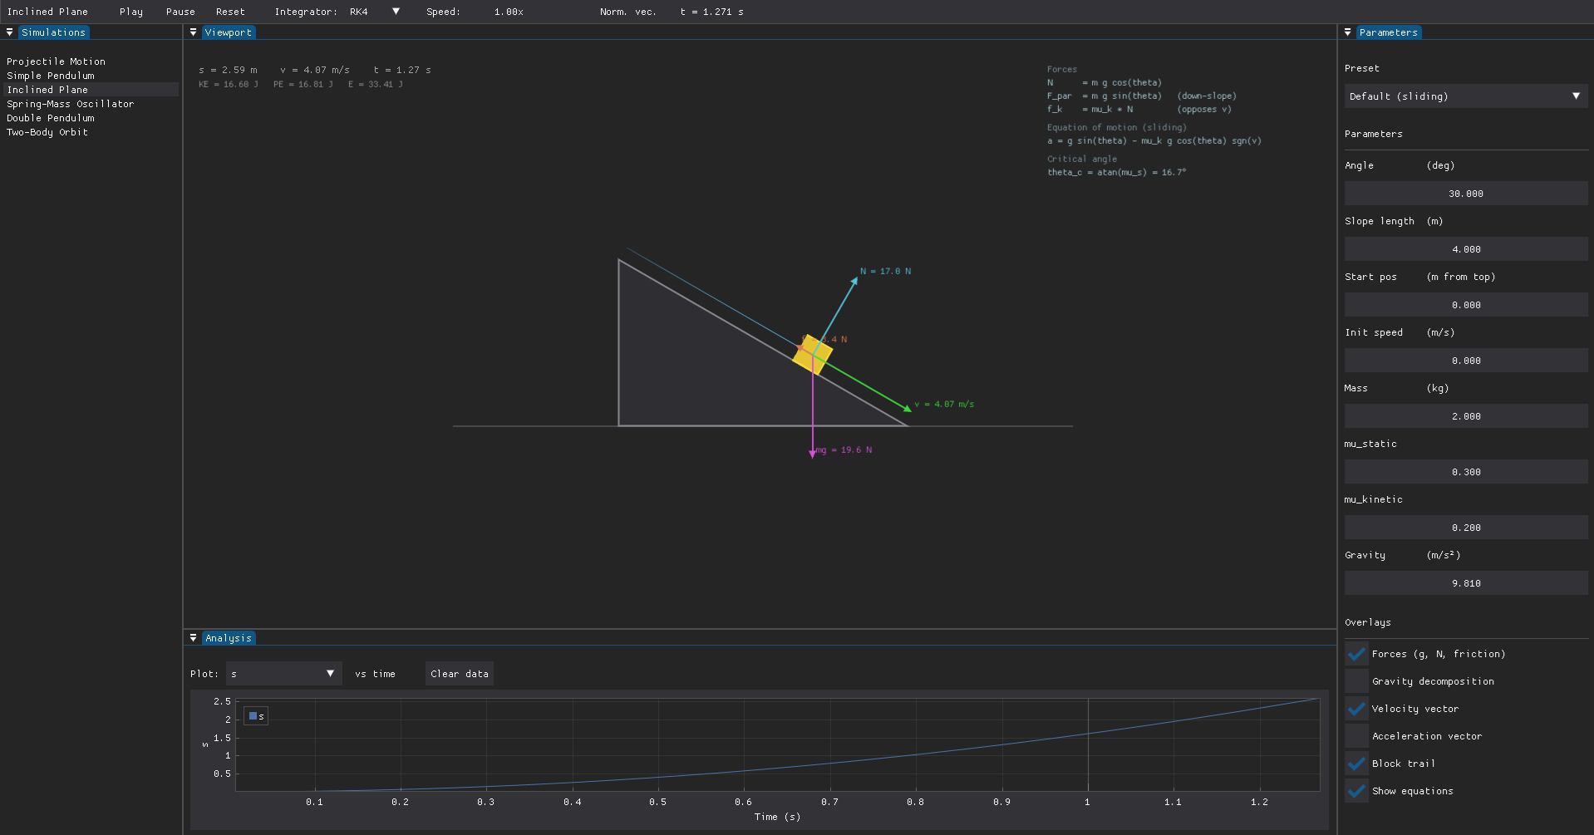Click the Start pos value field
The image size is (1594, 835).
coord(1466,305)
